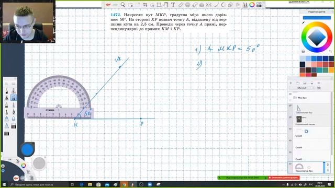
Task: Select the Predictive Stroke tool
Action: [x=224, y=5]
